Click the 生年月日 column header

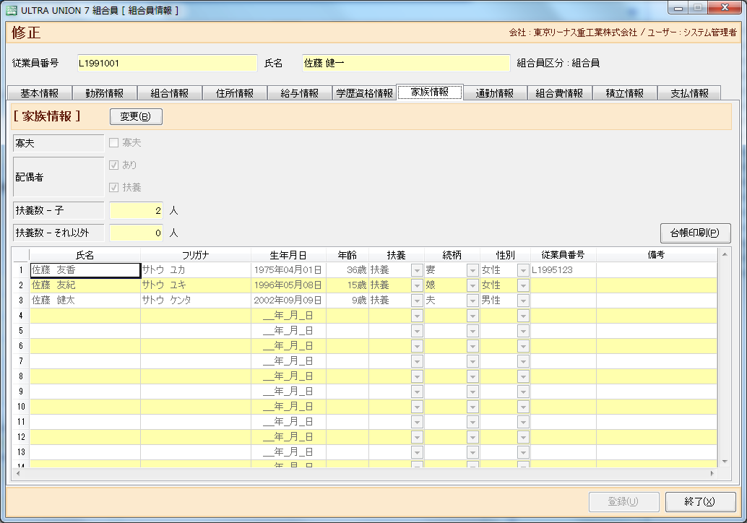coord(289,255)
